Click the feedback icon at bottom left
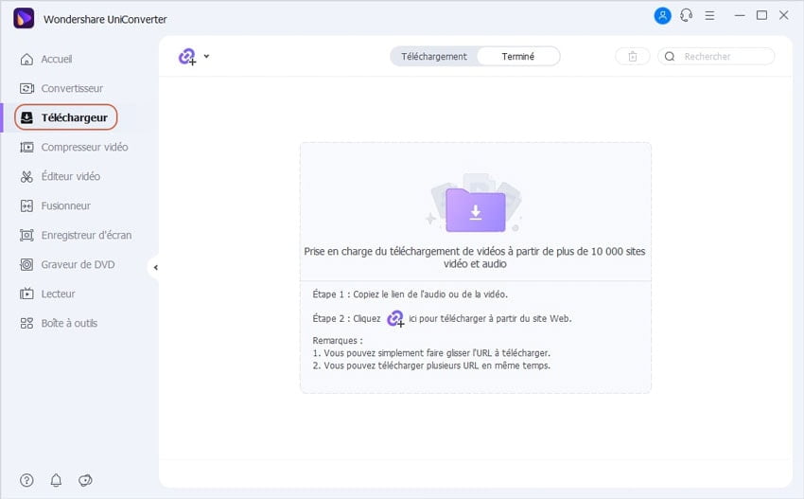Screen dimensions: 804x499 pyautogui.click(x=85, y=480)
